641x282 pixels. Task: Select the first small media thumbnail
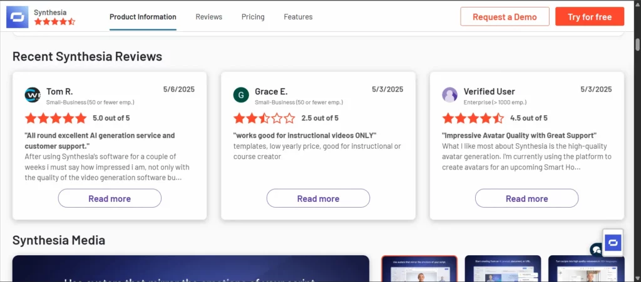tap(419, 269)
